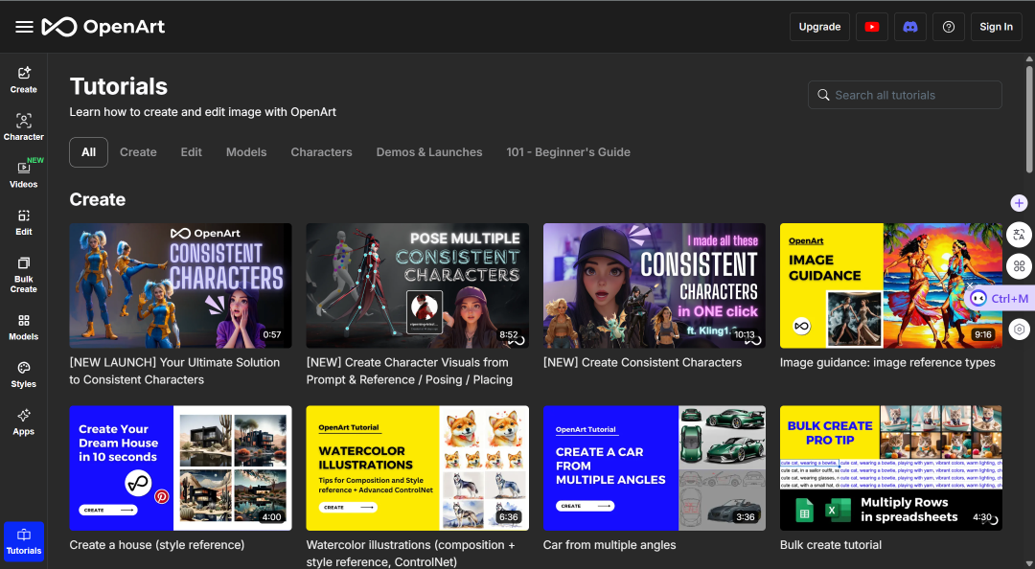Open the Watercolor Illustrations thumbnail
This screenshot has width=1035, height=569.
(x=417, y=468)
